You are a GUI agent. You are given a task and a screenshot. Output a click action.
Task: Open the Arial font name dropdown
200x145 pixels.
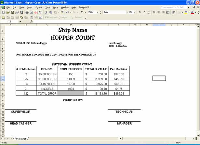point(127,12)
